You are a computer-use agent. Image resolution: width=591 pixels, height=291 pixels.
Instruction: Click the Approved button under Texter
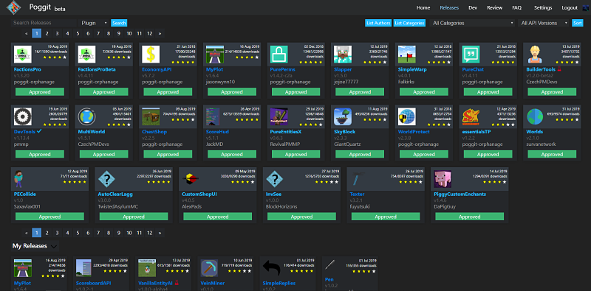[386, 217]
